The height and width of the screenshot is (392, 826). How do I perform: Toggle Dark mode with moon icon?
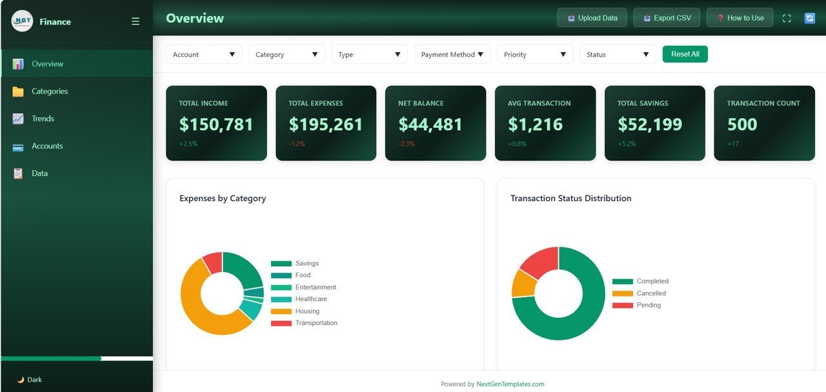pyautogui.click(x=20, y=380)
